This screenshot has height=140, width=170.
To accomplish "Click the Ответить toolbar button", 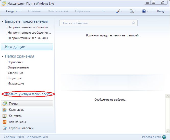I will [x=34, y=11].
